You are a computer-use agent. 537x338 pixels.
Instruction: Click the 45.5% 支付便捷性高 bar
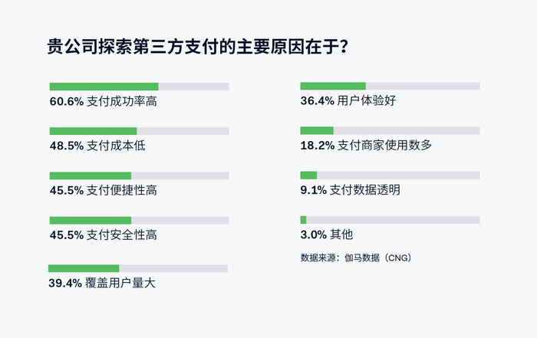[x=139, y=176]
